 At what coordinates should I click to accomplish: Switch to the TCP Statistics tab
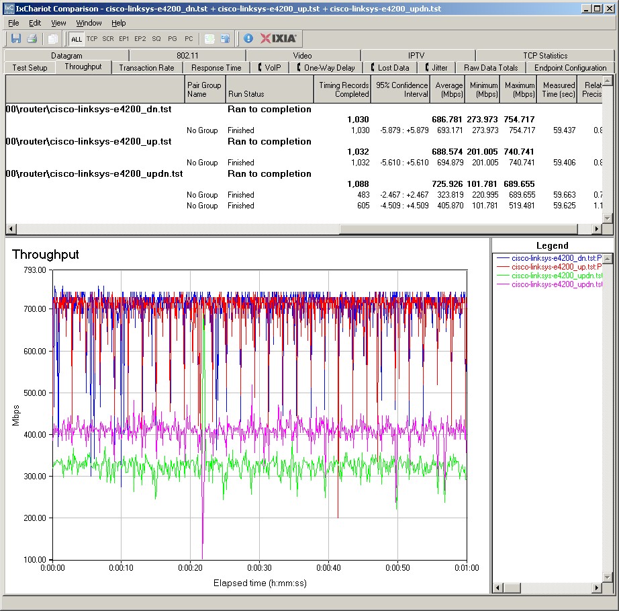click(545, 55)
